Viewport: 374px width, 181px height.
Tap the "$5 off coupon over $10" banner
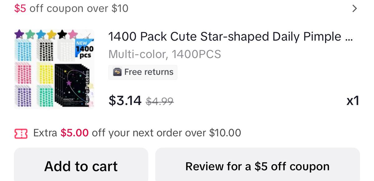coord(71,8)
